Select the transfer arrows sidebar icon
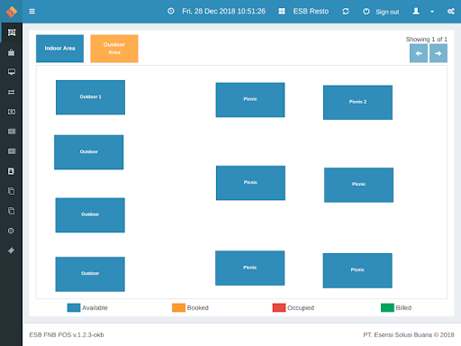The image size is (461, 346). click(12, 92)
